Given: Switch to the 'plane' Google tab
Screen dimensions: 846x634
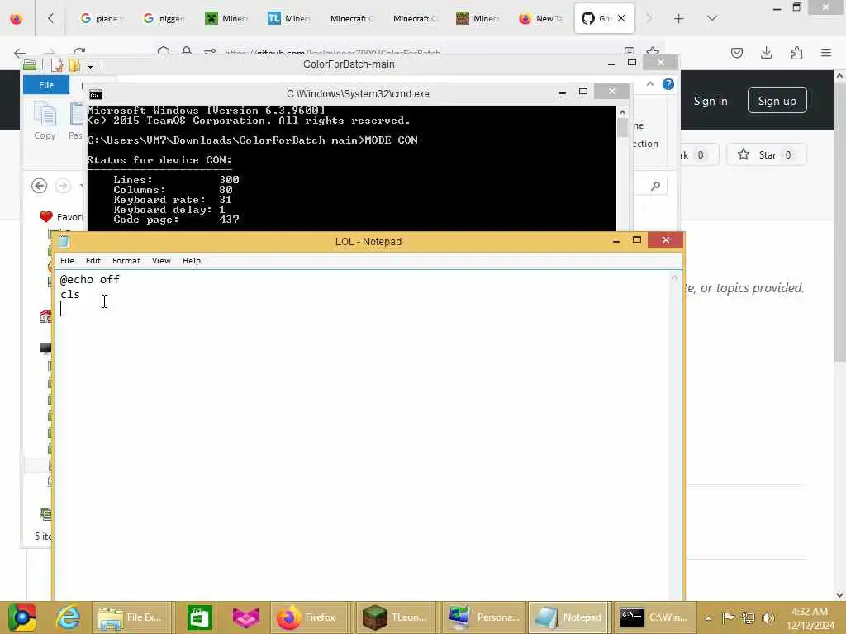Looking at the screenshot, I should [102, 19].
